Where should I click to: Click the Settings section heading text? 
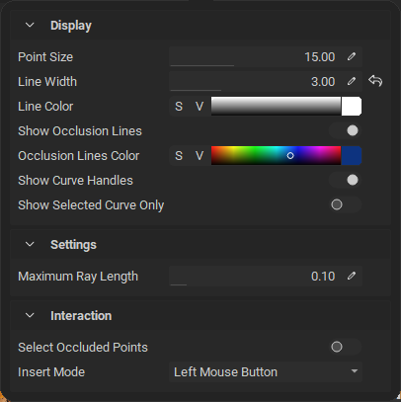click(73, 245)
